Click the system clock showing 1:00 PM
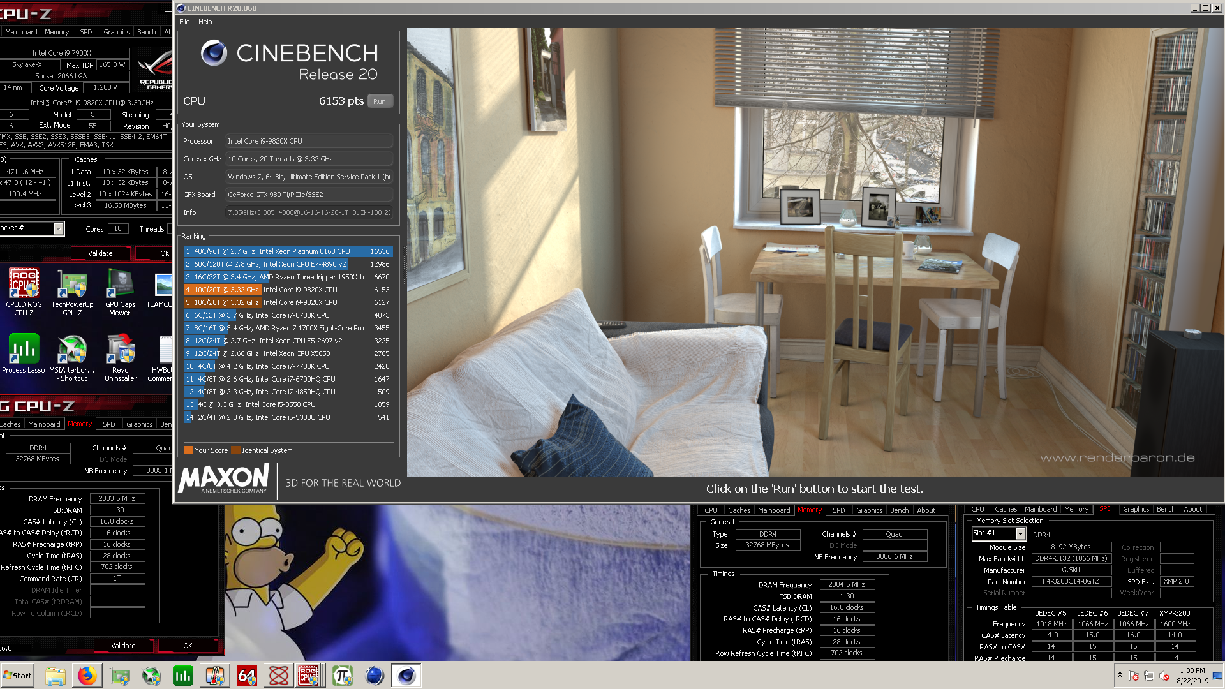The width and height of the screenshot is (1225, 689). tap(1192, 676)
